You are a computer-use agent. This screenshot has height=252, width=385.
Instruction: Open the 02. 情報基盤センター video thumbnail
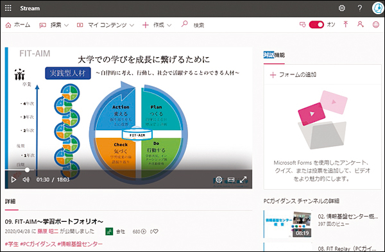(x=287, y=224)
